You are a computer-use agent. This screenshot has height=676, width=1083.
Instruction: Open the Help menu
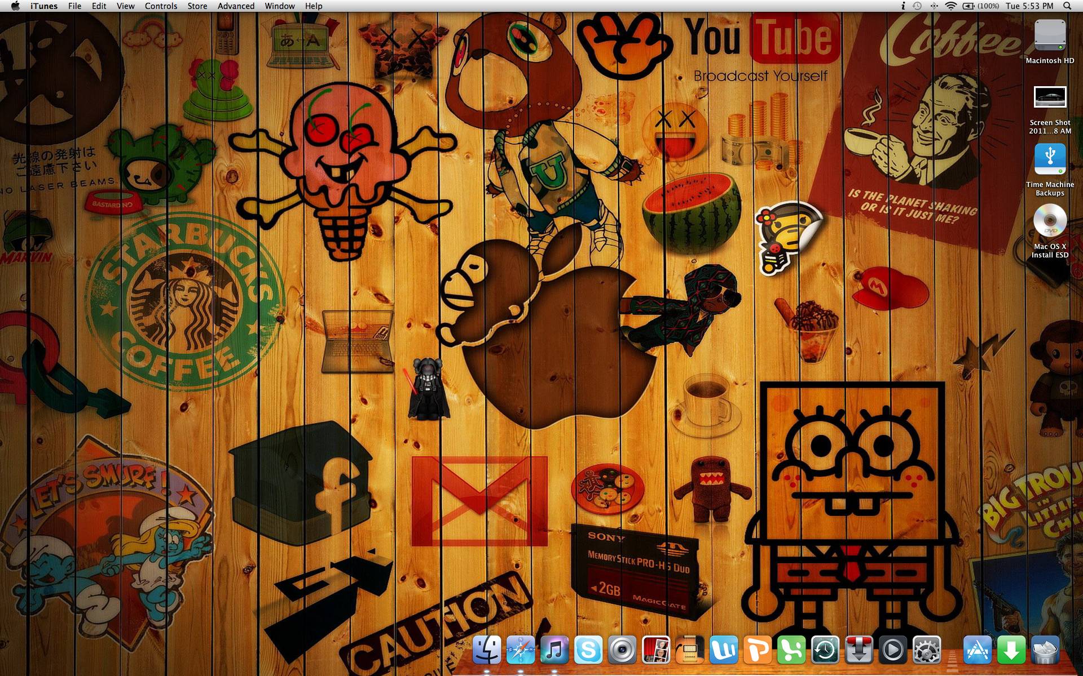314,6
